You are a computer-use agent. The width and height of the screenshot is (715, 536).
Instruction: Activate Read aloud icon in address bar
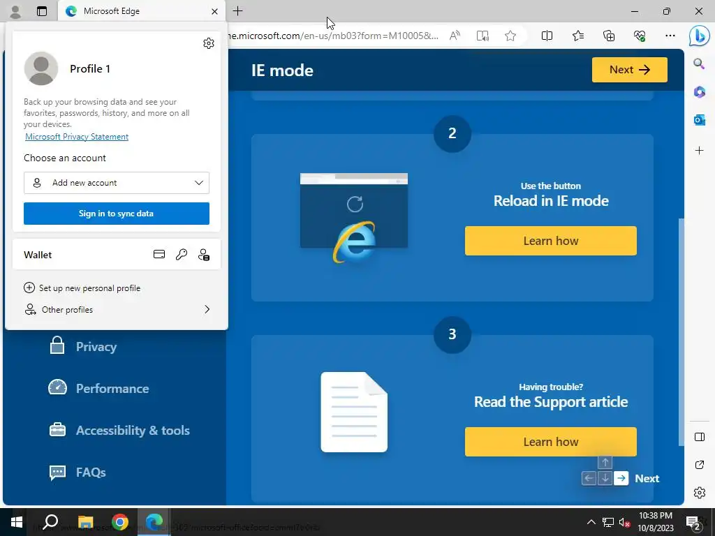pyautogui.click(x=455, y=36)
